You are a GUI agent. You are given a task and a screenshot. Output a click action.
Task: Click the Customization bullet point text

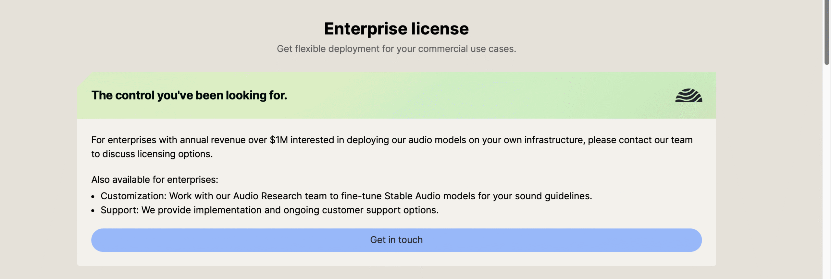click(346, 196)
